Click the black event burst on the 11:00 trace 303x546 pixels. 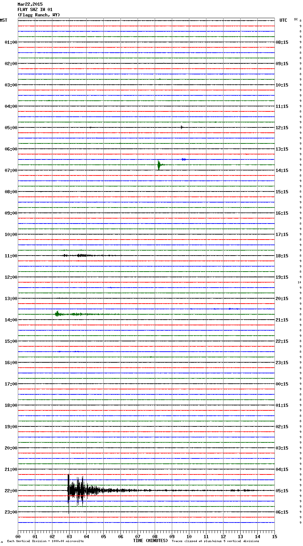point(81,255)
